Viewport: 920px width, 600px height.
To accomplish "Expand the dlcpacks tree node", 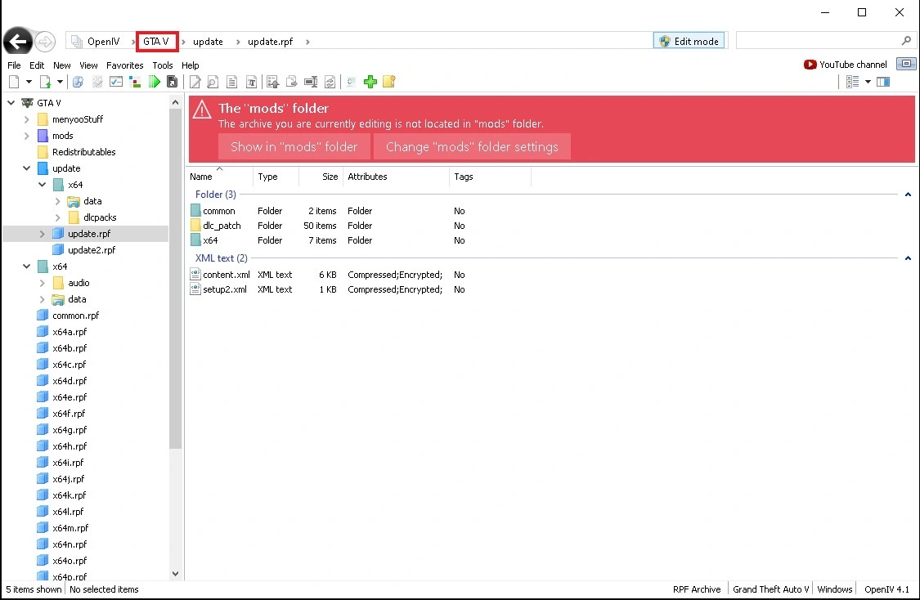I will tap(57, 217).
